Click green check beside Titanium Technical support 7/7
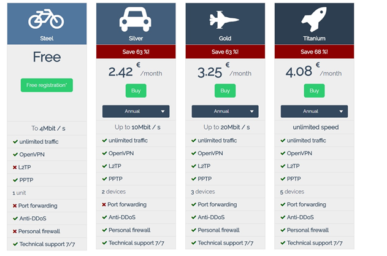This screenshot has width=387, height=256. pos(283,243)
